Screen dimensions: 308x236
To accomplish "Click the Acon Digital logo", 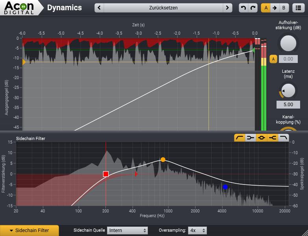I will click(x=20, y=8).
